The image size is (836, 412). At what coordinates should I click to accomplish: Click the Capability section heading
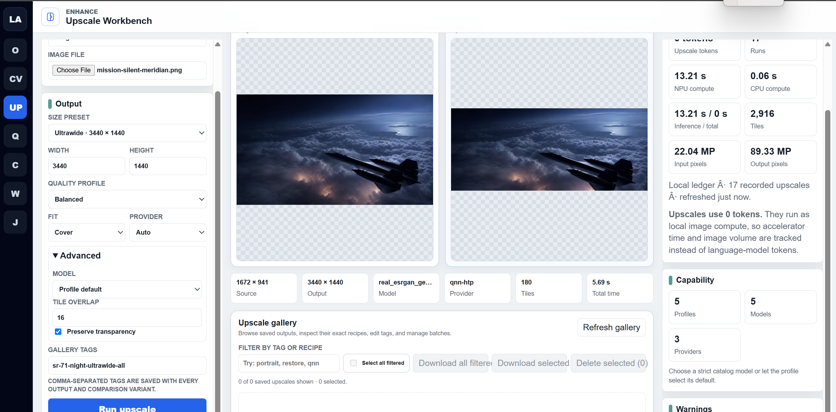pyautogui.click(x=695, y=280)
